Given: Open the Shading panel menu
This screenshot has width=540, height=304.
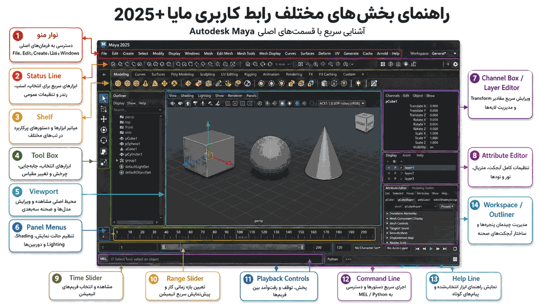Looking at the screenshot, I should point(187,96).
